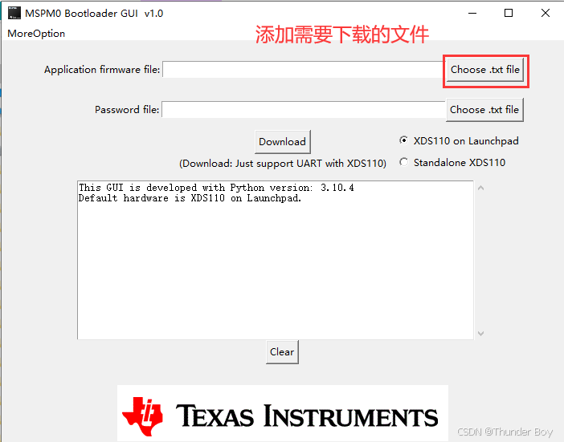Start the firmware Download
Screen dimensions: 564x442
[x=282, y=142]
